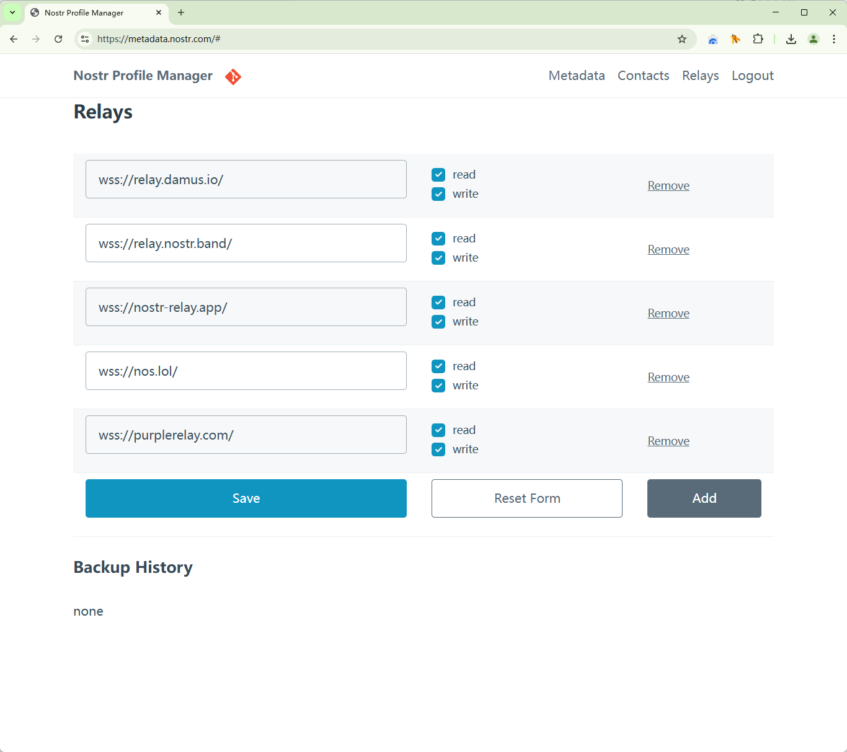Viewport: 847px width, 752px height.
Task: Remove the nostr-relay.app relay
Action: [668, 314]
